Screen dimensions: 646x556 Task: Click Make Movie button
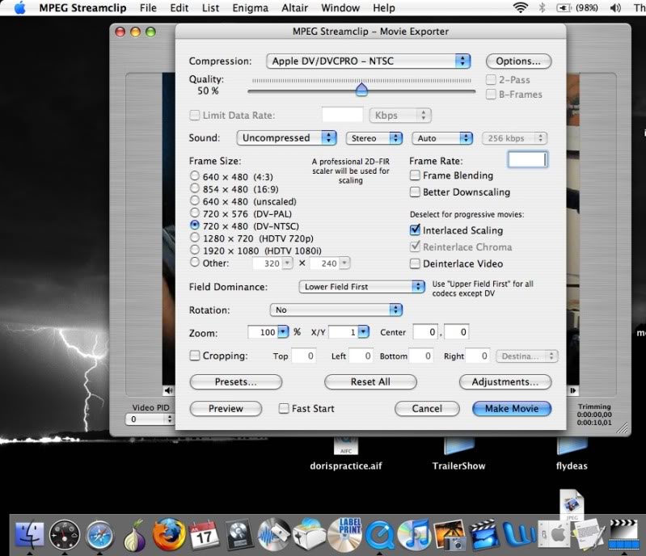click(512, 409)
